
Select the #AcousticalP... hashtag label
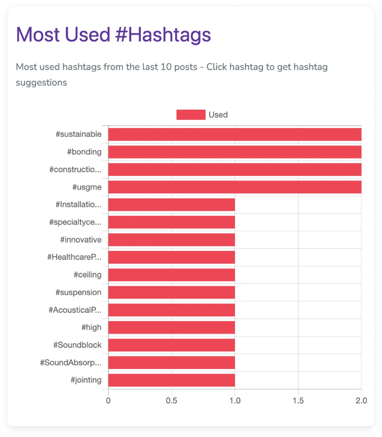[x=75, y=310]
